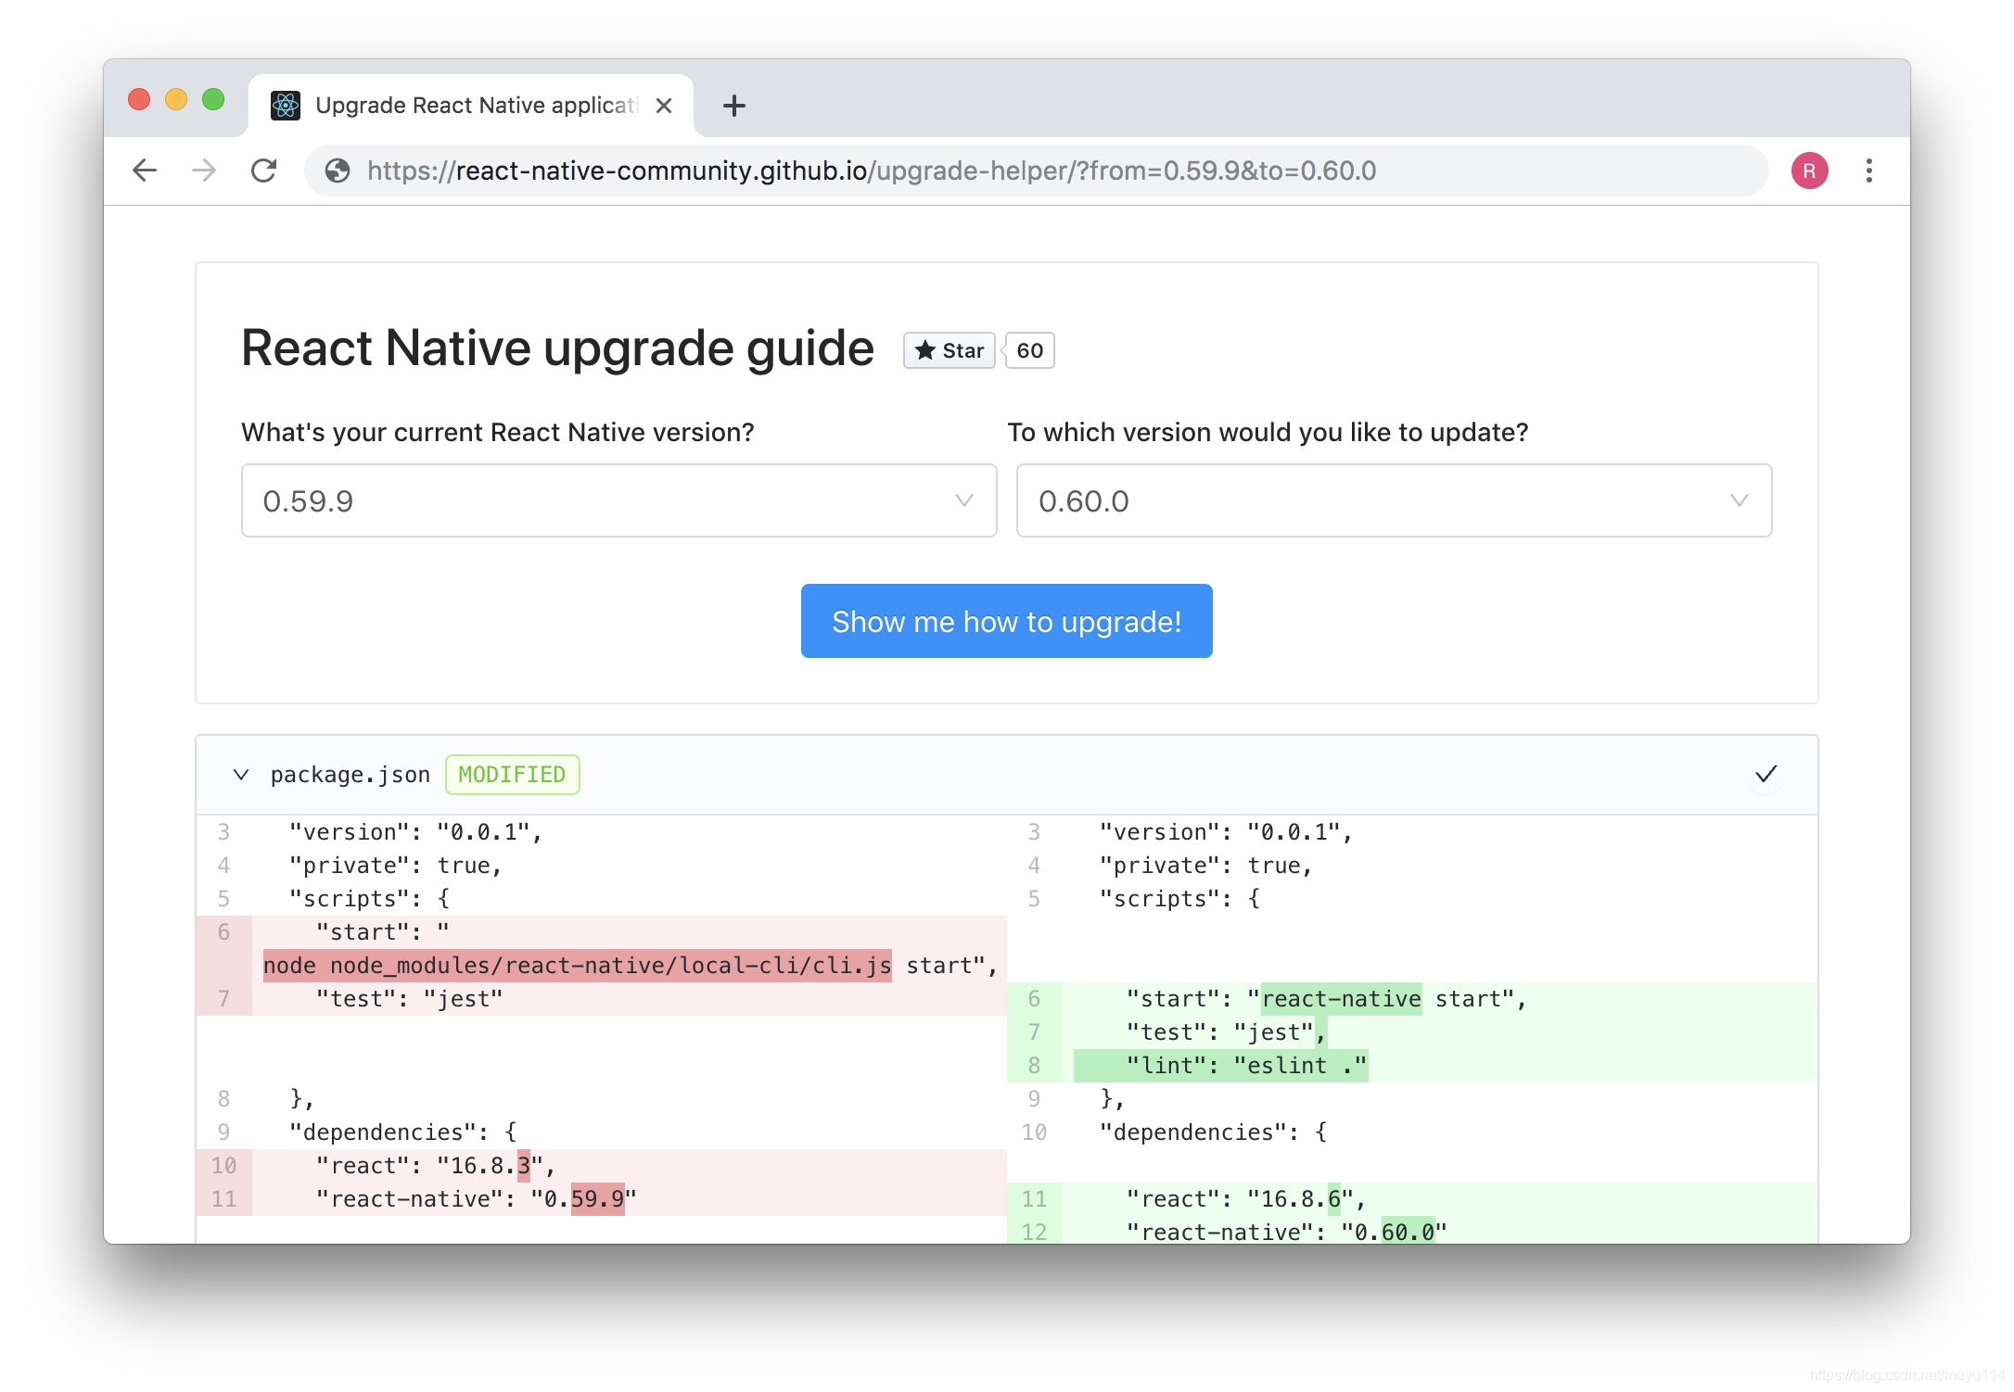Collapse the package.json diff section
This screenshot has width=2014, height=1392.
click(x=241, y=775)
